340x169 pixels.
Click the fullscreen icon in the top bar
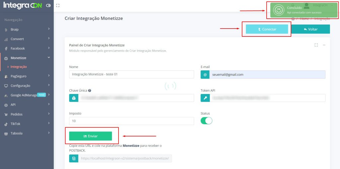click(58, 5)
